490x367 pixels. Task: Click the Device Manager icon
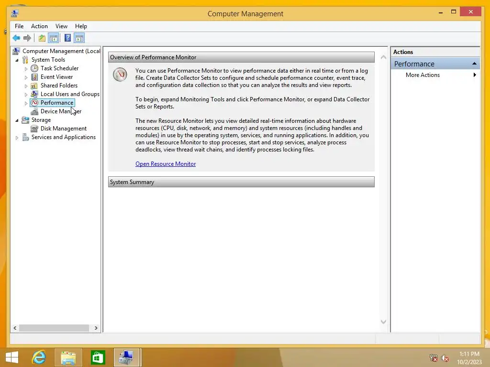click(34, 111)
